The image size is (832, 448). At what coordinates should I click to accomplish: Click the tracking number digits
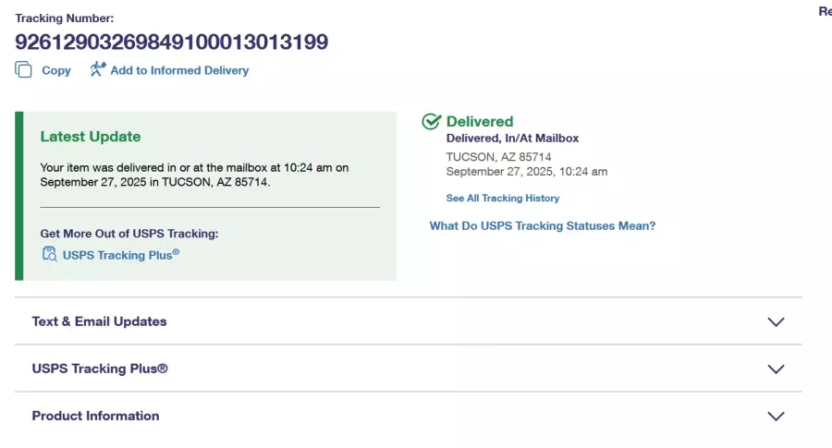click(x=171, y=42)
